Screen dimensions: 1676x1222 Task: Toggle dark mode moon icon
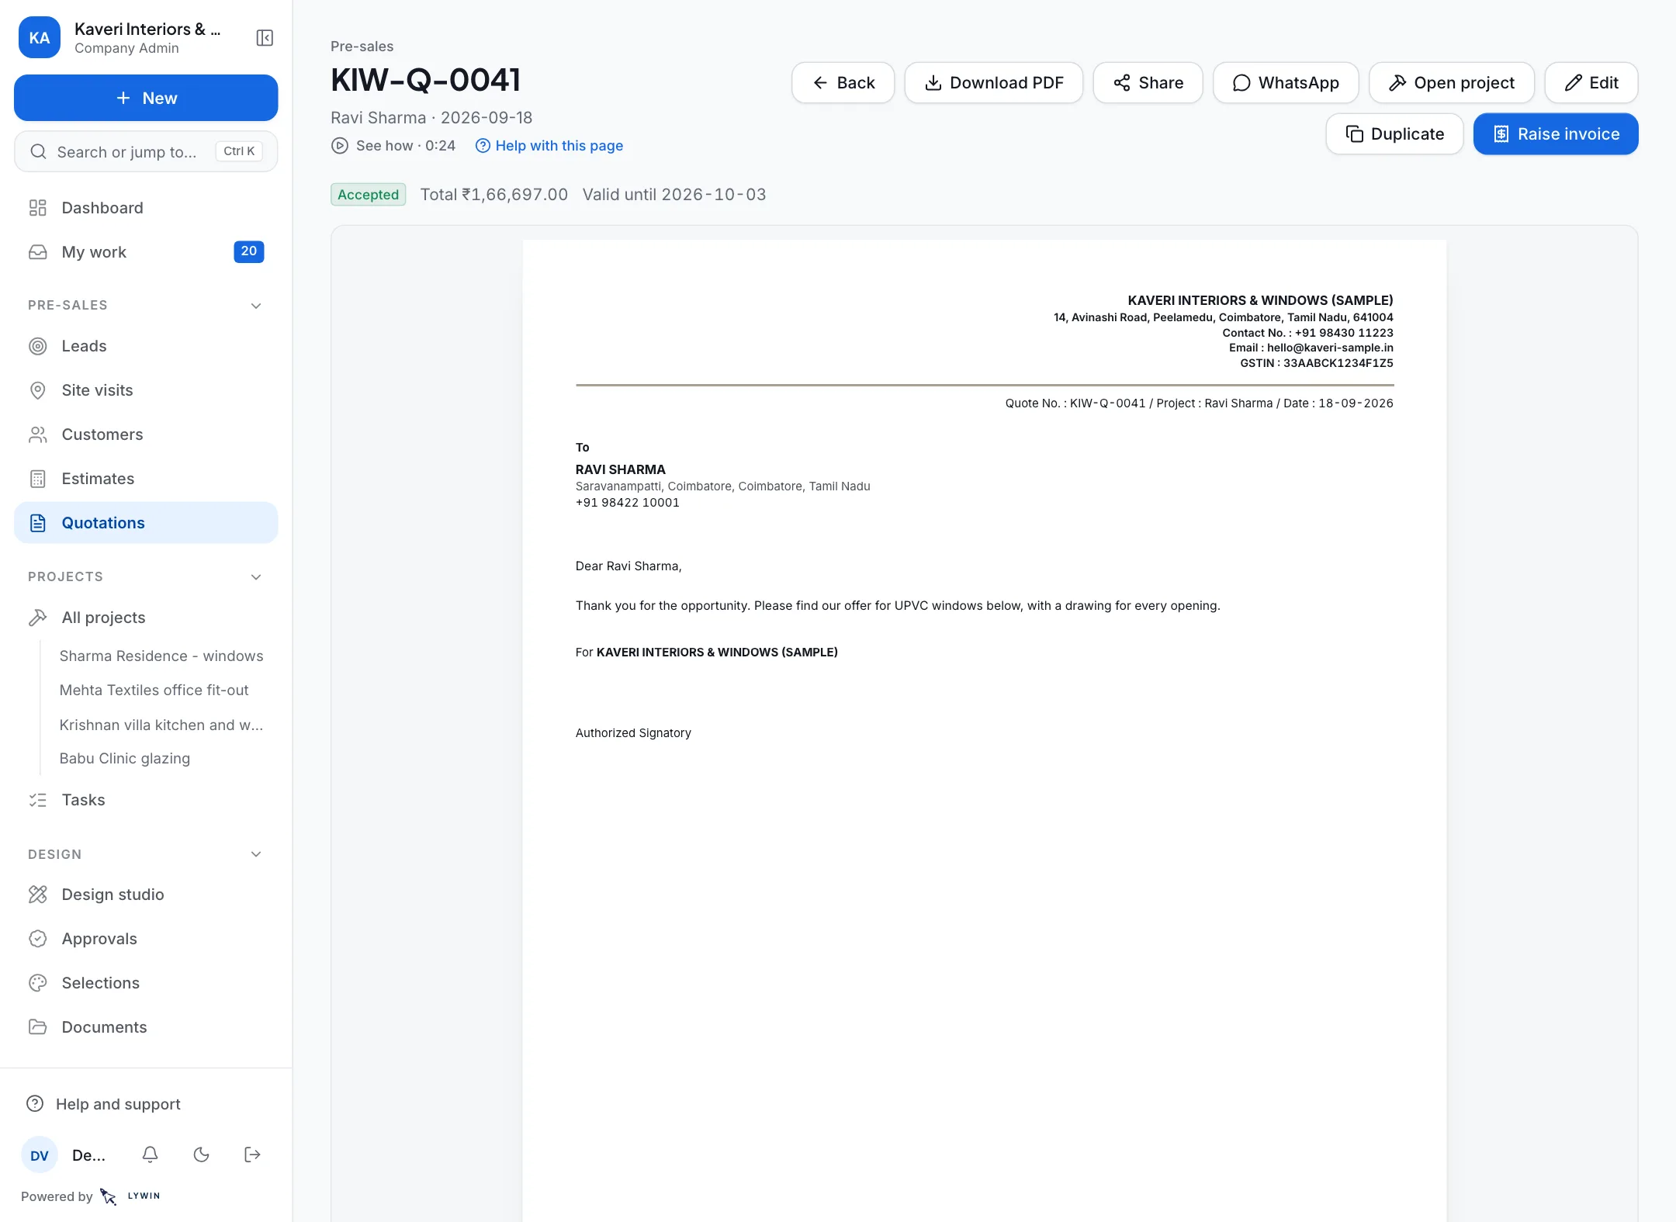202,1154
